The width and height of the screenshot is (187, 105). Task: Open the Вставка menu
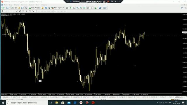[x=16, y=5]
